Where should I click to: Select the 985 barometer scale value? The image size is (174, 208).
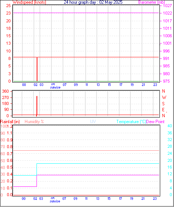tap(166, 66)
